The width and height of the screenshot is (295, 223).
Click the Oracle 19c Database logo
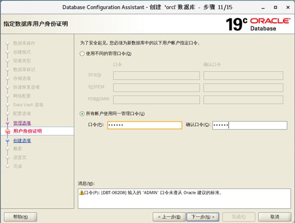(258, 24)
